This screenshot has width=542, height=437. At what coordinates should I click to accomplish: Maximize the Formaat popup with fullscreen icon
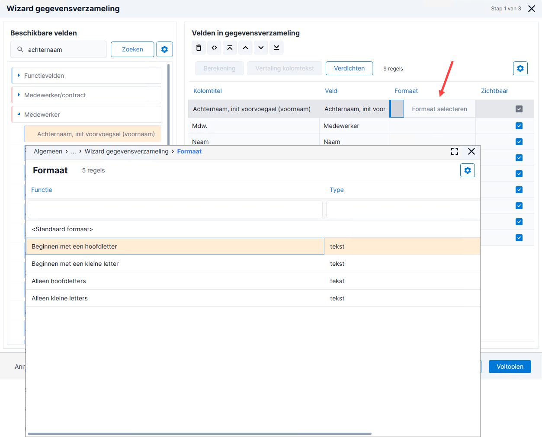(455, 151)
